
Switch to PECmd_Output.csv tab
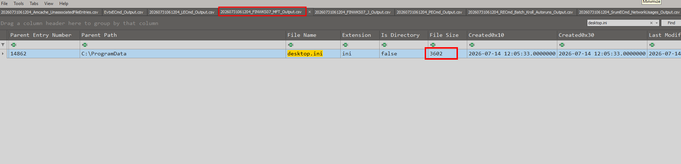click(429, 12)
